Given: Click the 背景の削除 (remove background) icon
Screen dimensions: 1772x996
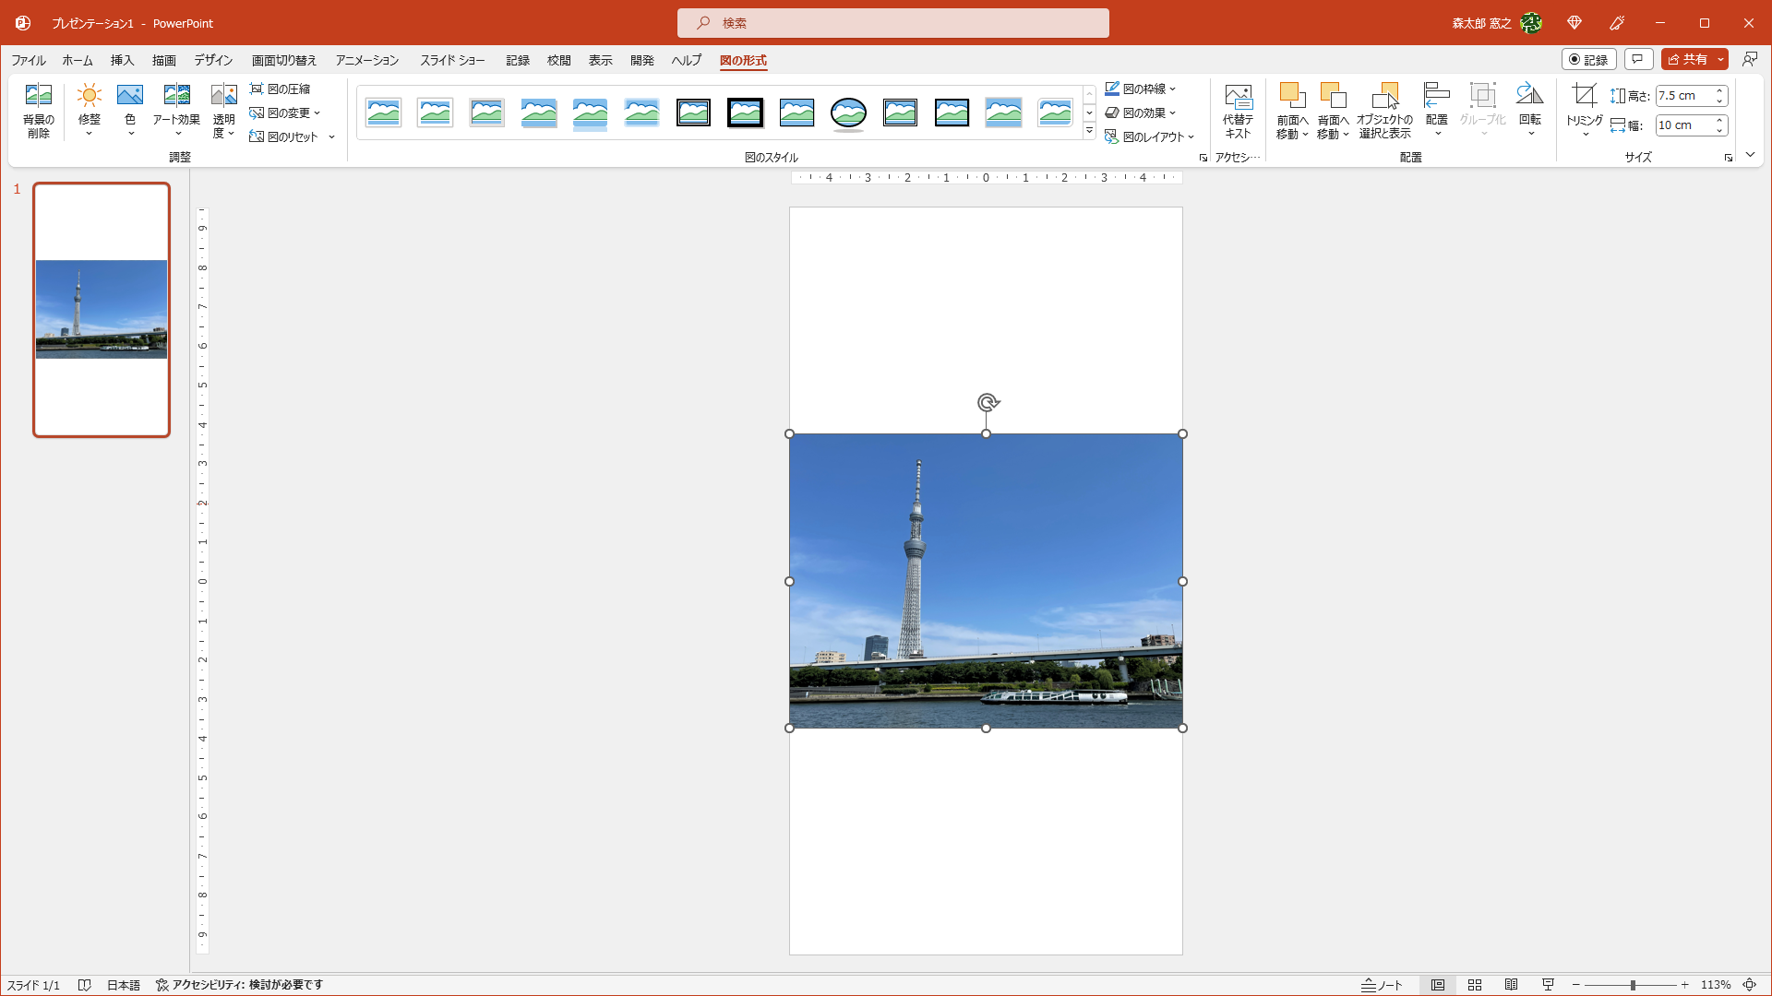Looking at the screenshot, I should (x=38, y=96).
